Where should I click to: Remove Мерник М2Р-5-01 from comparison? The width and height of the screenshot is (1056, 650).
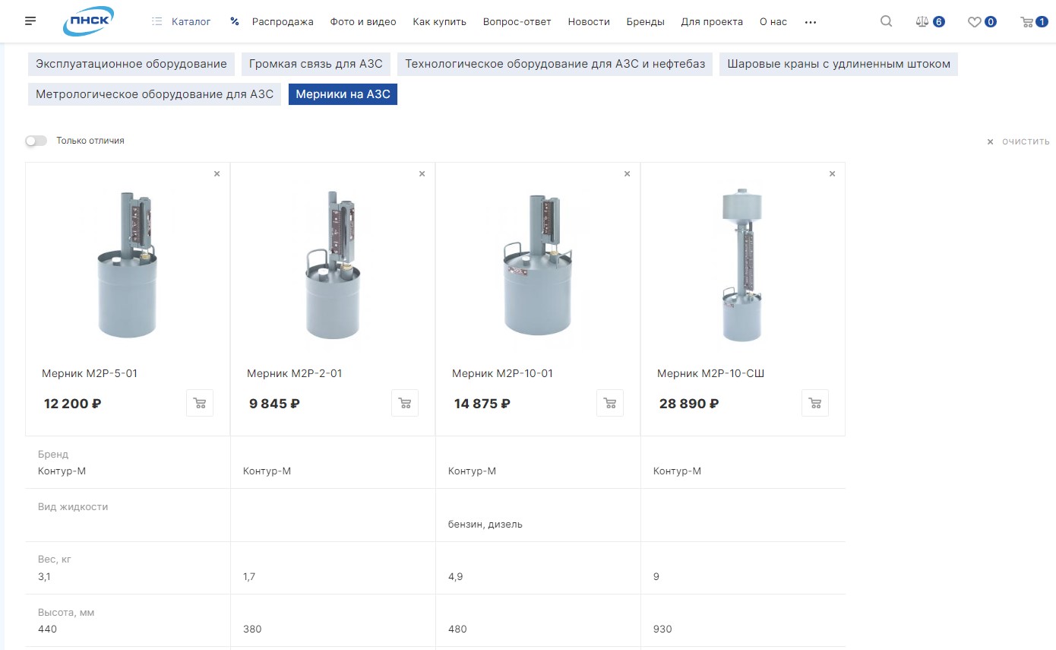[217, 174]
